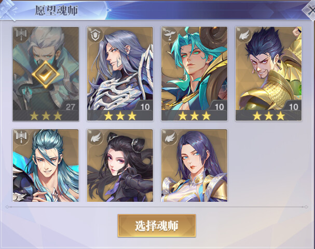This screenshot has height=249, width=315.
Task: Click the attack class icon on blue long-haired hero
Action: [x=21, y=137]
